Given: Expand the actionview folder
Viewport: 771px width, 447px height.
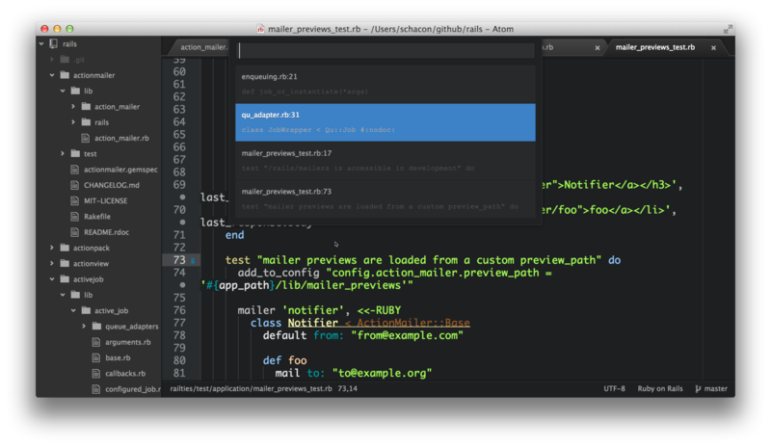Looking at the screenshot, I should click(51, 263).
